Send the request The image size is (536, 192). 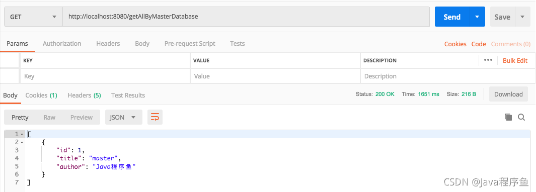[x=452, y=17]
